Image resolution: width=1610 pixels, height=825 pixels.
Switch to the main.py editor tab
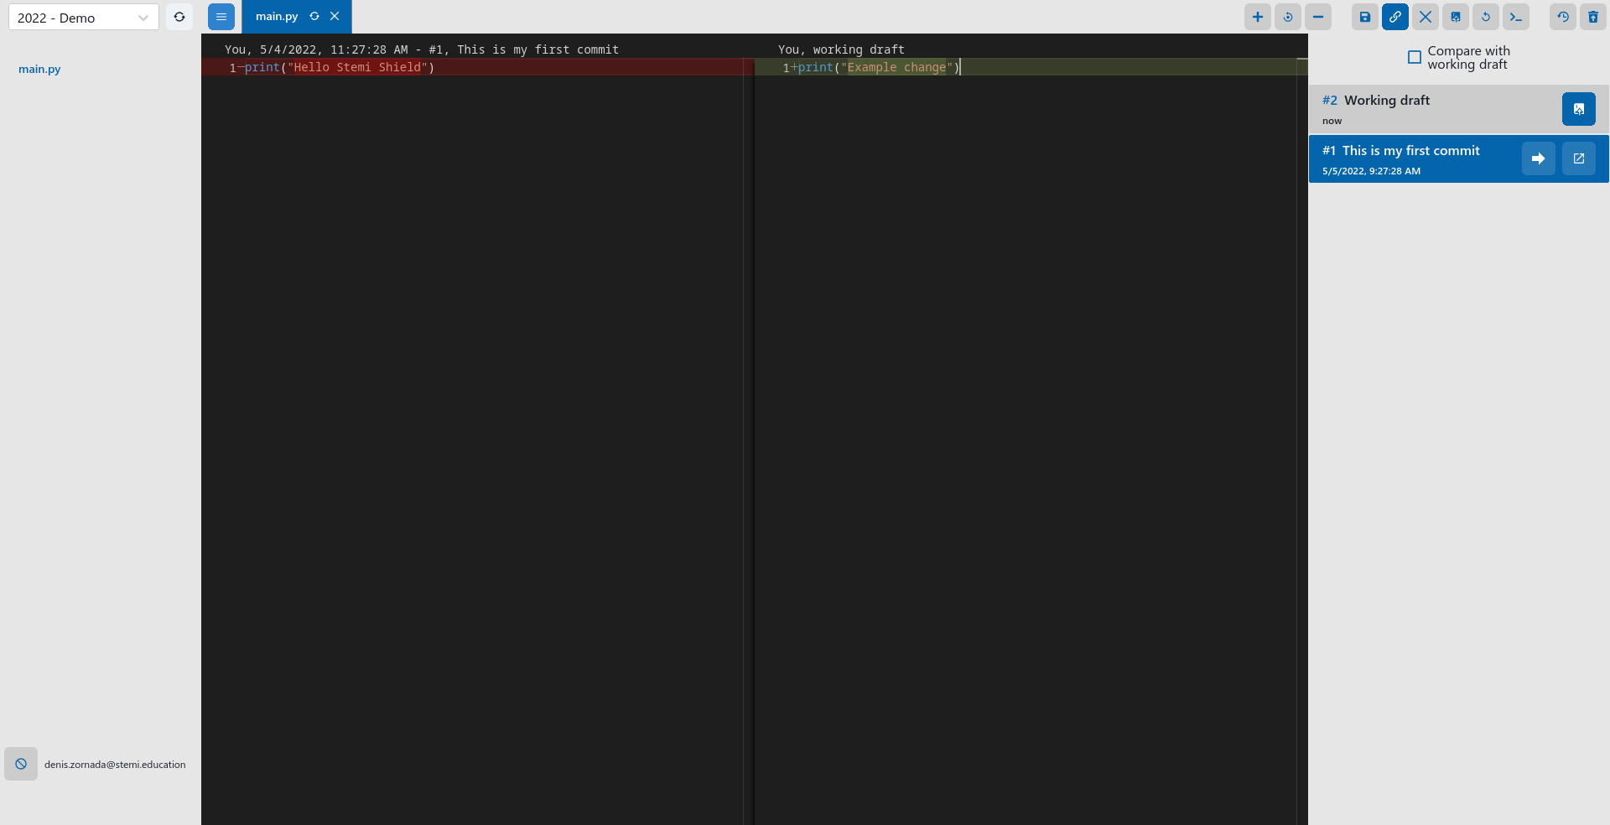[x=278, y=16]
